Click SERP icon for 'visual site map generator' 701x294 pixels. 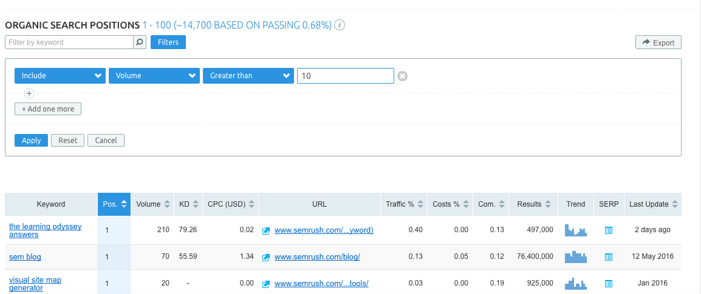pos(608,283)
